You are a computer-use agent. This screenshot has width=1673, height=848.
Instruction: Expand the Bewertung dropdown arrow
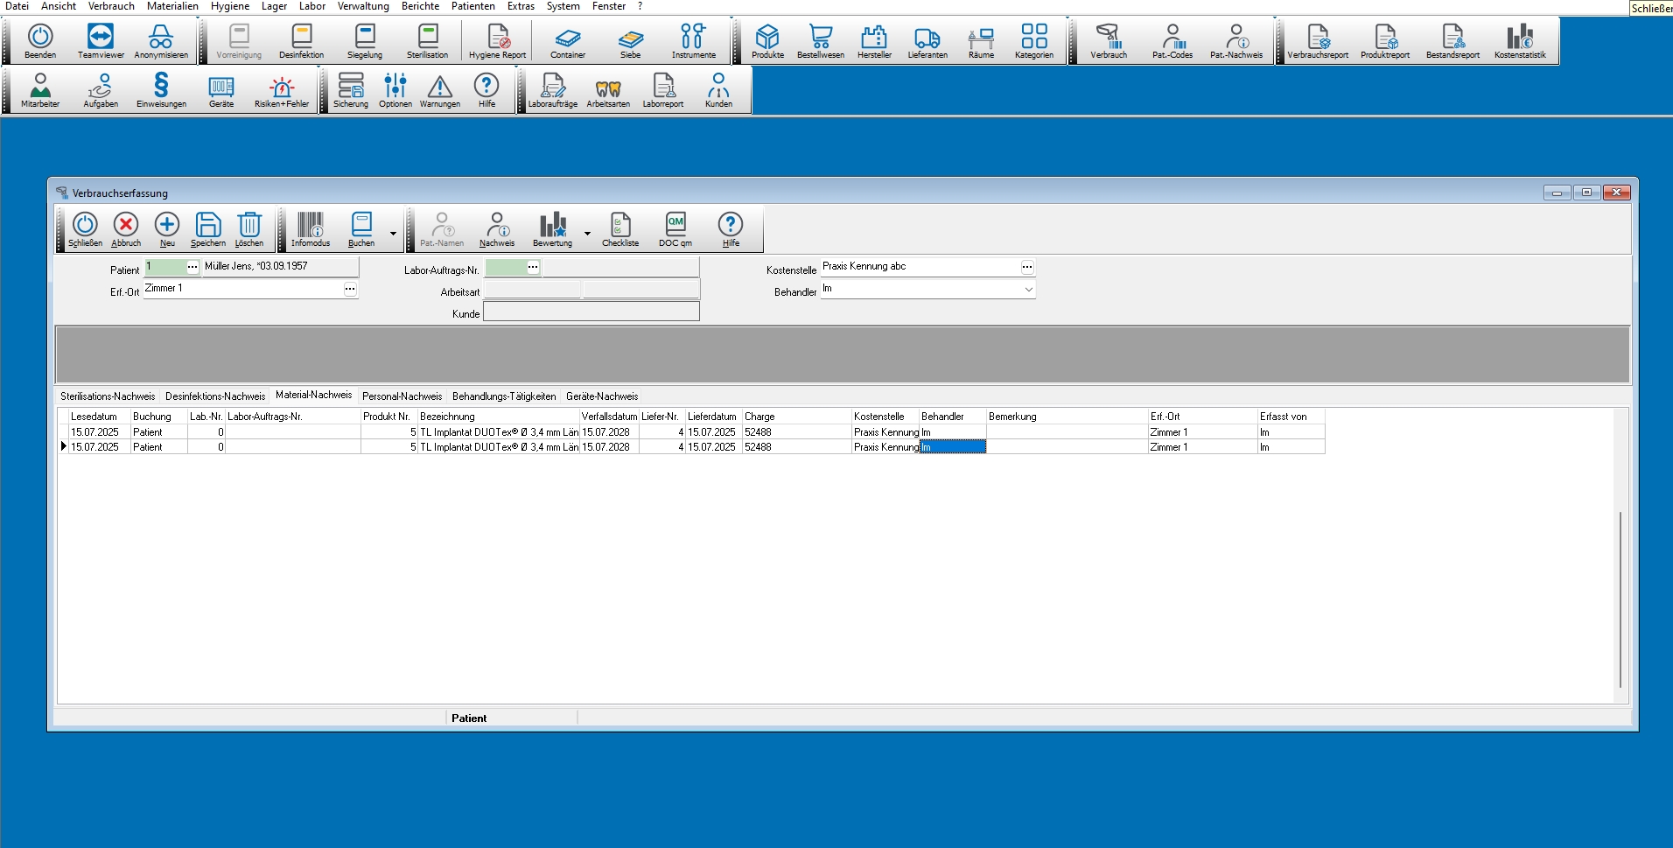coord(587,234)
